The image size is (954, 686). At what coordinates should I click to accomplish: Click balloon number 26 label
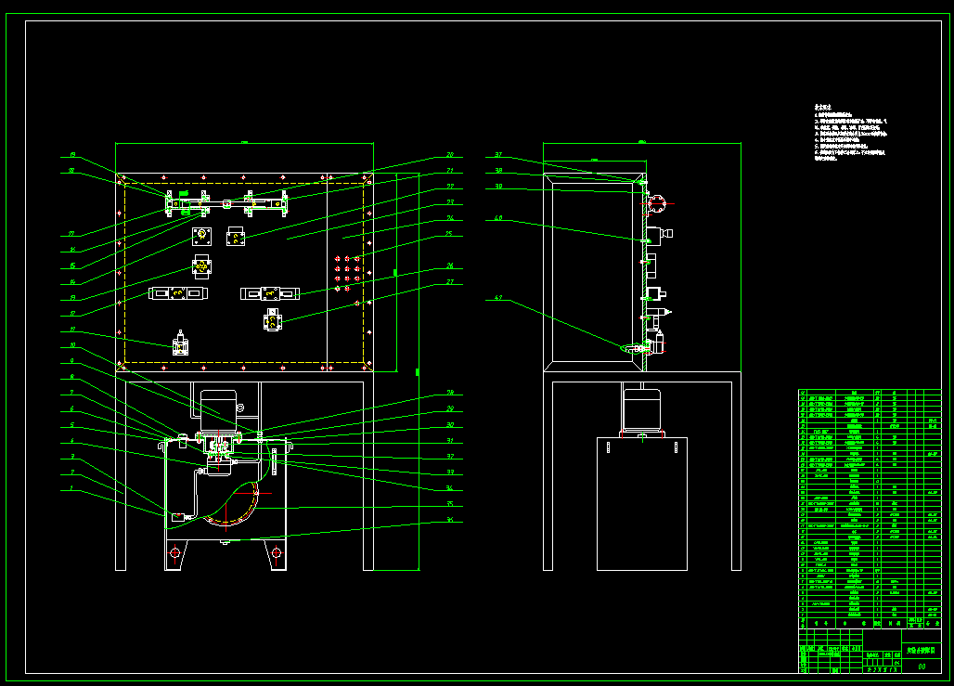pyautogui.click(x=450, y=266)
